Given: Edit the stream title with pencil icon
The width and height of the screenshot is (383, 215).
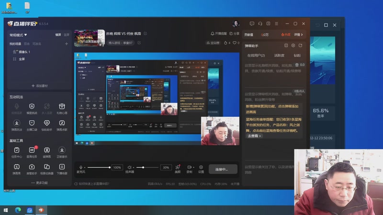Looking at the screenshot, I should (146, 33).
